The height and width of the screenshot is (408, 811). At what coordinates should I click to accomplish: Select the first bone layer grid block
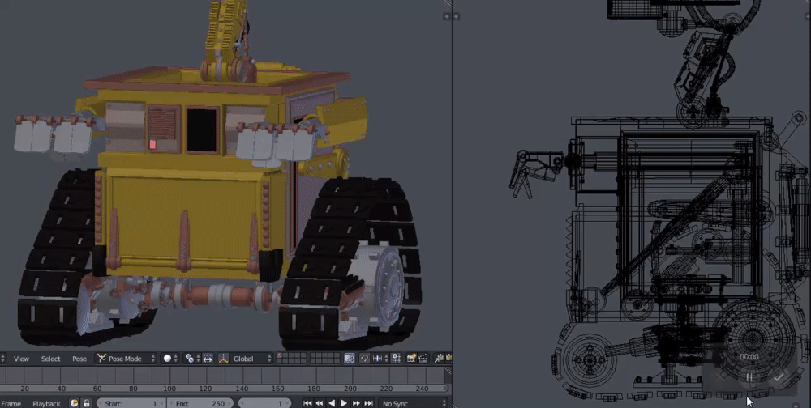pyautogui.click(x=292, y=359)
